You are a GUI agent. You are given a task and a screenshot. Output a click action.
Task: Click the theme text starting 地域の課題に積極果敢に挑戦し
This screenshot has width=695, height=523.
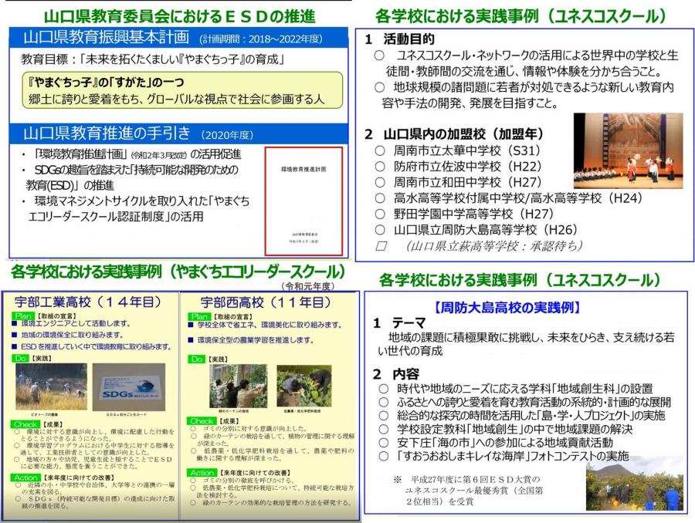click(x=526, y=343)
